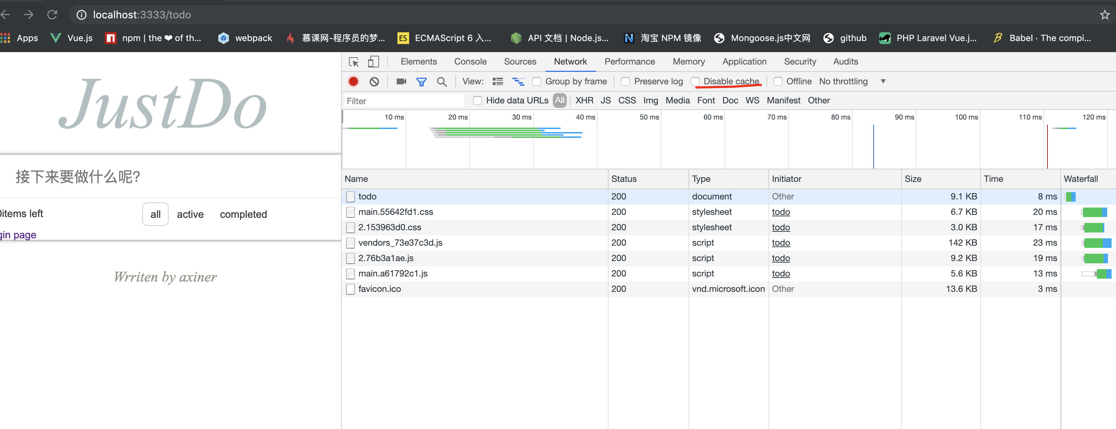Image resolution: width=1116 pixels, height=429 pixels.
Task: Toggle the filter funnel icon
Action: click(x=421, y=81)
